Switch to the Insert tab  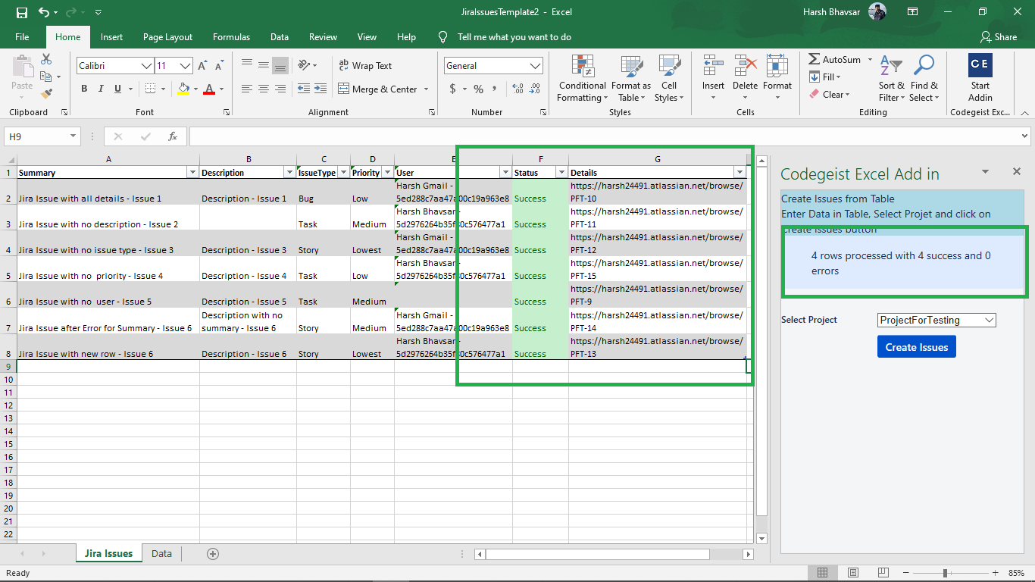111,37
